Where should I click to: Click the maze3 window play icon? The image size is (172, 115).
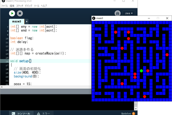pyautogui.click(x=94, y=18)
